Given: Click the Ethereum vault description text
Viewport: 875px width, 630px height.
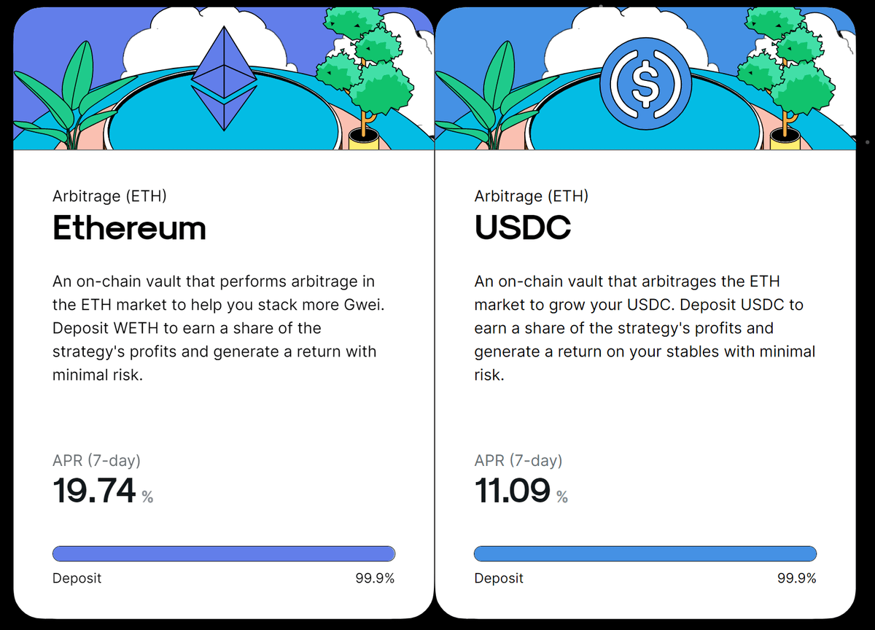Looking at the screenshot, I should 217,328.
